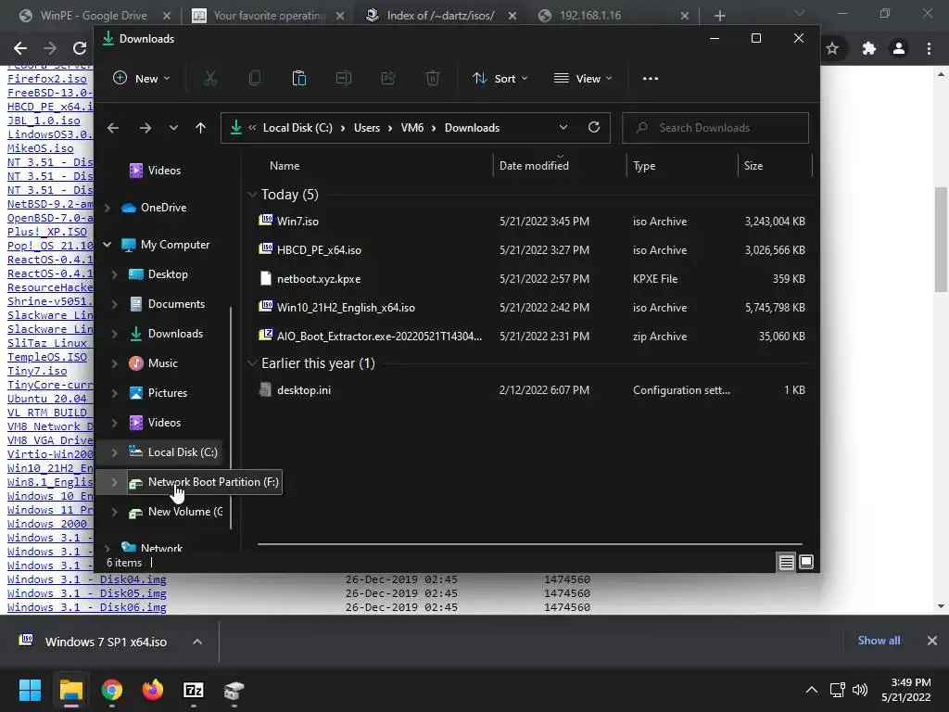Switch to WinPE - Google Drive tab
The width and height of the screenshot is (949, 712).
click(94, 15)
